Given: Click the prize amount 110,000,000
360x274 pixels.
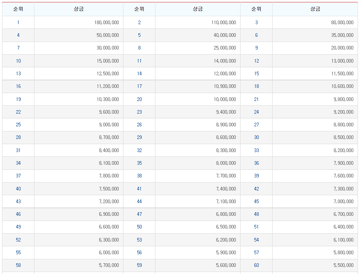Looking at the screenshot, I should click(x=224, y=23).
